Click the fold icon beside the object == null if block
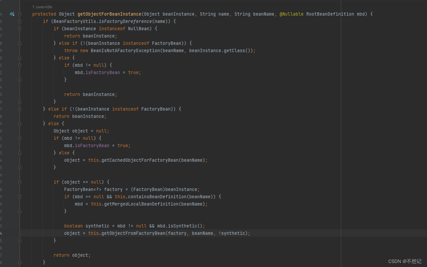The width and height of the screenshot is (427, 267). coord(19,182)
